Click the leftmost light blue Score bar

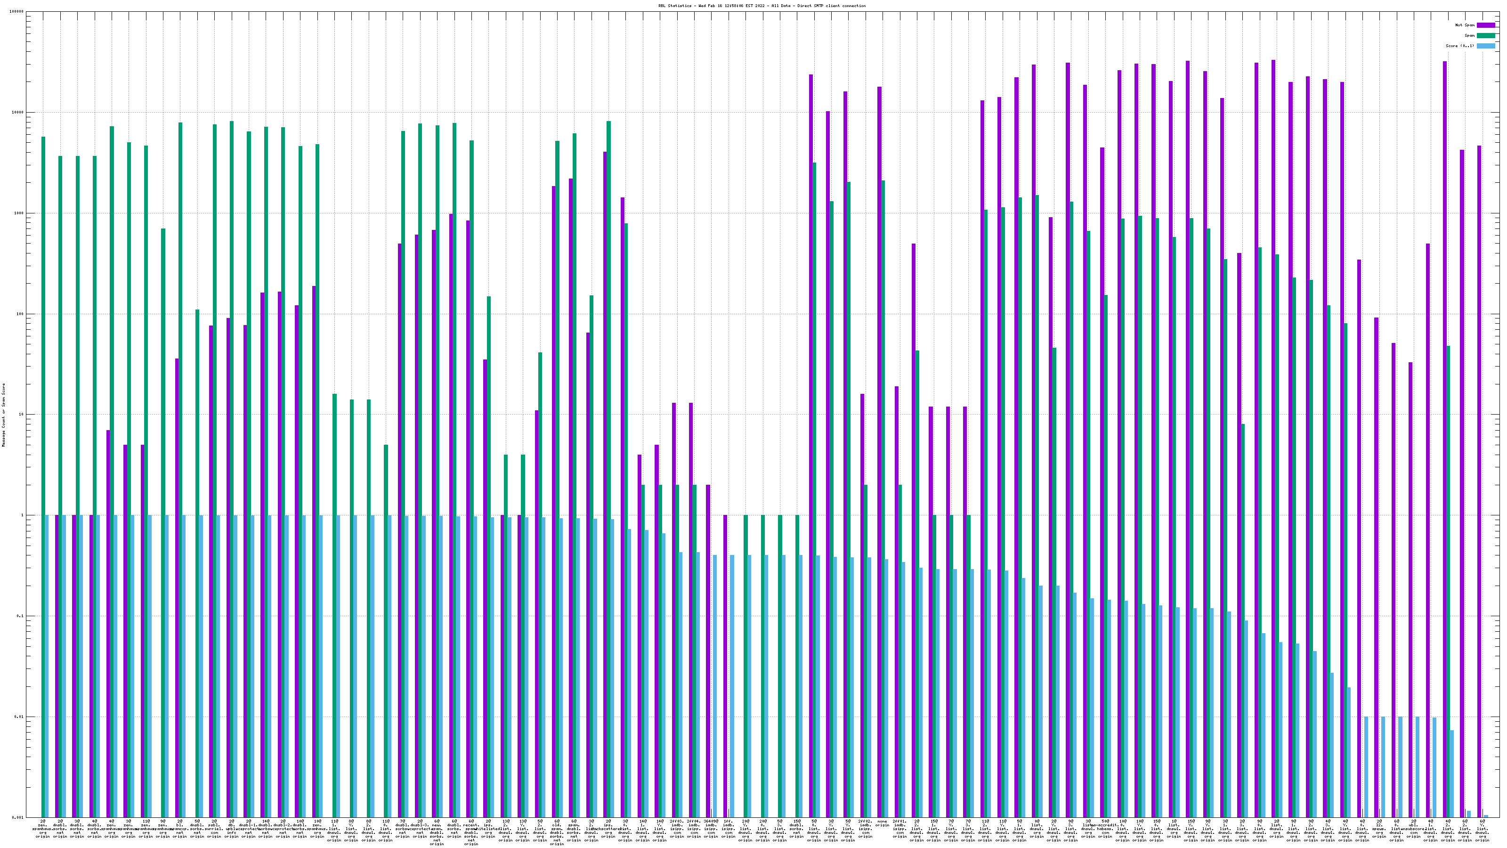point(47,666)
